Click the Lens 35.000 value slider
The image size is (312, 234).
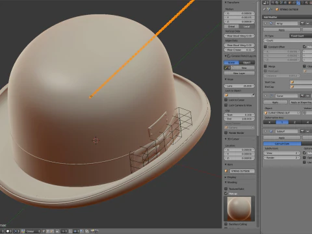[x=239, y=86]
